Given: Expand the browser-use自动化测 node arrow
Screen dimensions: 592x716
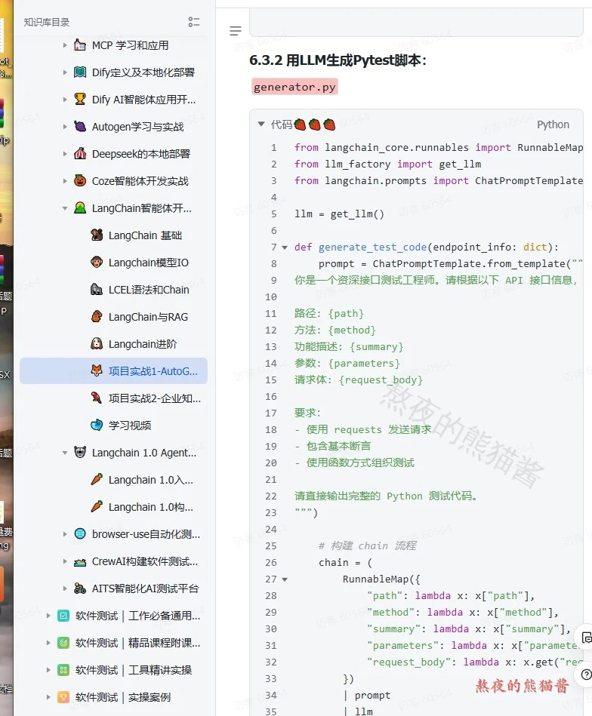Looking at the screenshot, I should click(64, 534).
